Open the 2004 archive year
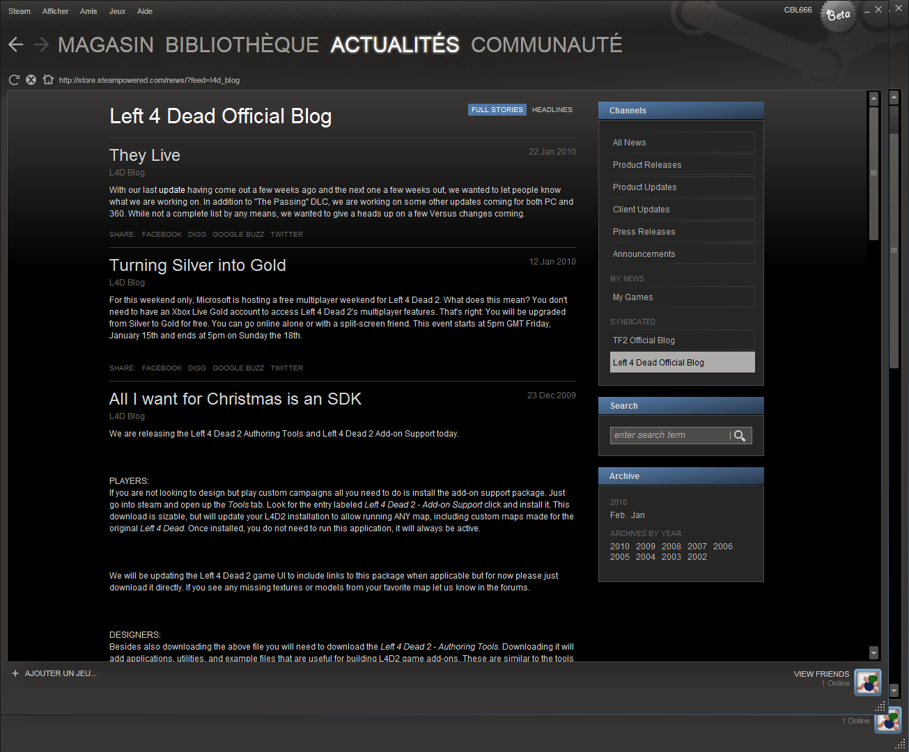The height and width of the screenshot is (752, 909). point(646,557)
